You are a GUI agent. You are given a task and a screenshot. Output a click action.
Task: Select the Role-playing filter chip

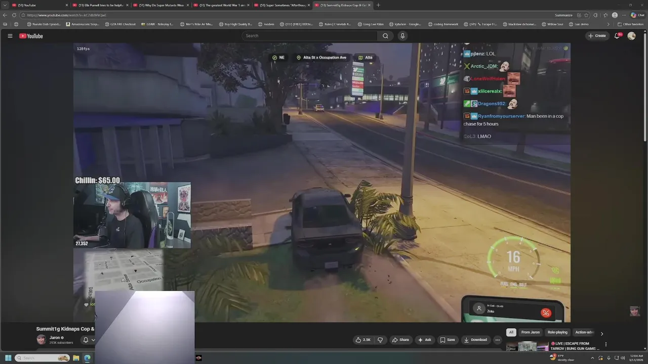click(557, 332)
